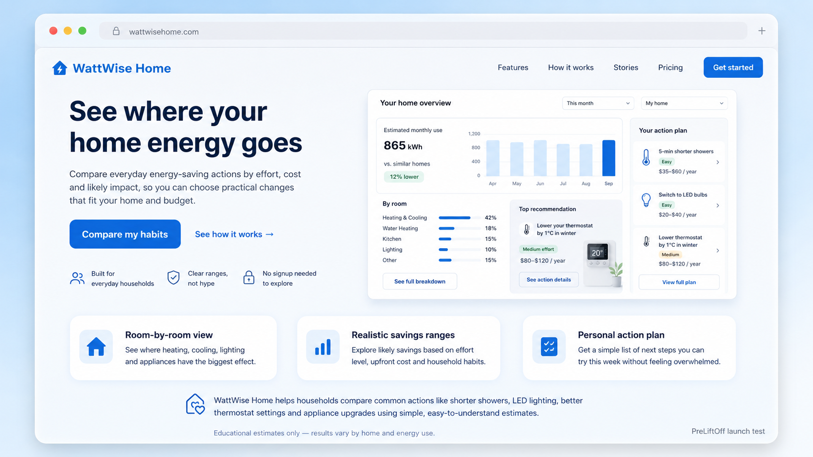Click the Get started button

point(733,68)
